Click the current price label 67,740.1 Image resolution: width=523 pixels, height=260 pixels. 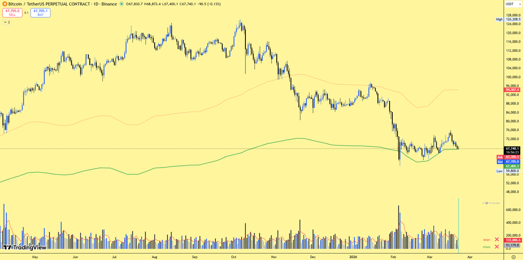coord(513,149)
